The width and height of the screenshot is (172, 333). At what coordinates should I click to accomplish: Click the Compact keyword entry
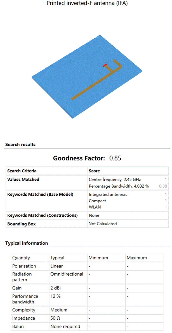pyautogui.click(x=97, y=201)
